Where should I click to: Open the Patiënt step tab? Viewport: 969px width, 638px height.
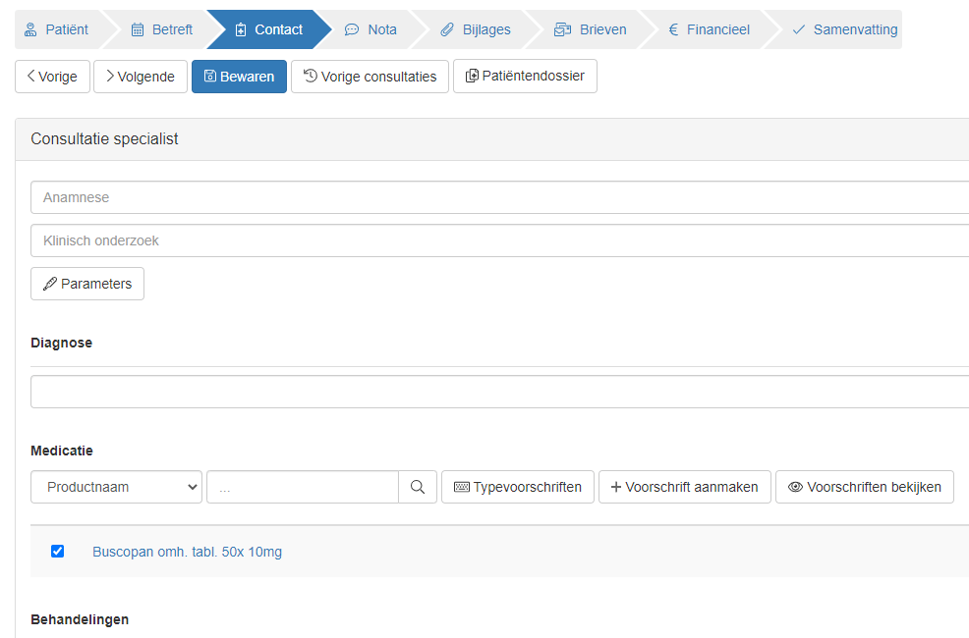(57, 29)
